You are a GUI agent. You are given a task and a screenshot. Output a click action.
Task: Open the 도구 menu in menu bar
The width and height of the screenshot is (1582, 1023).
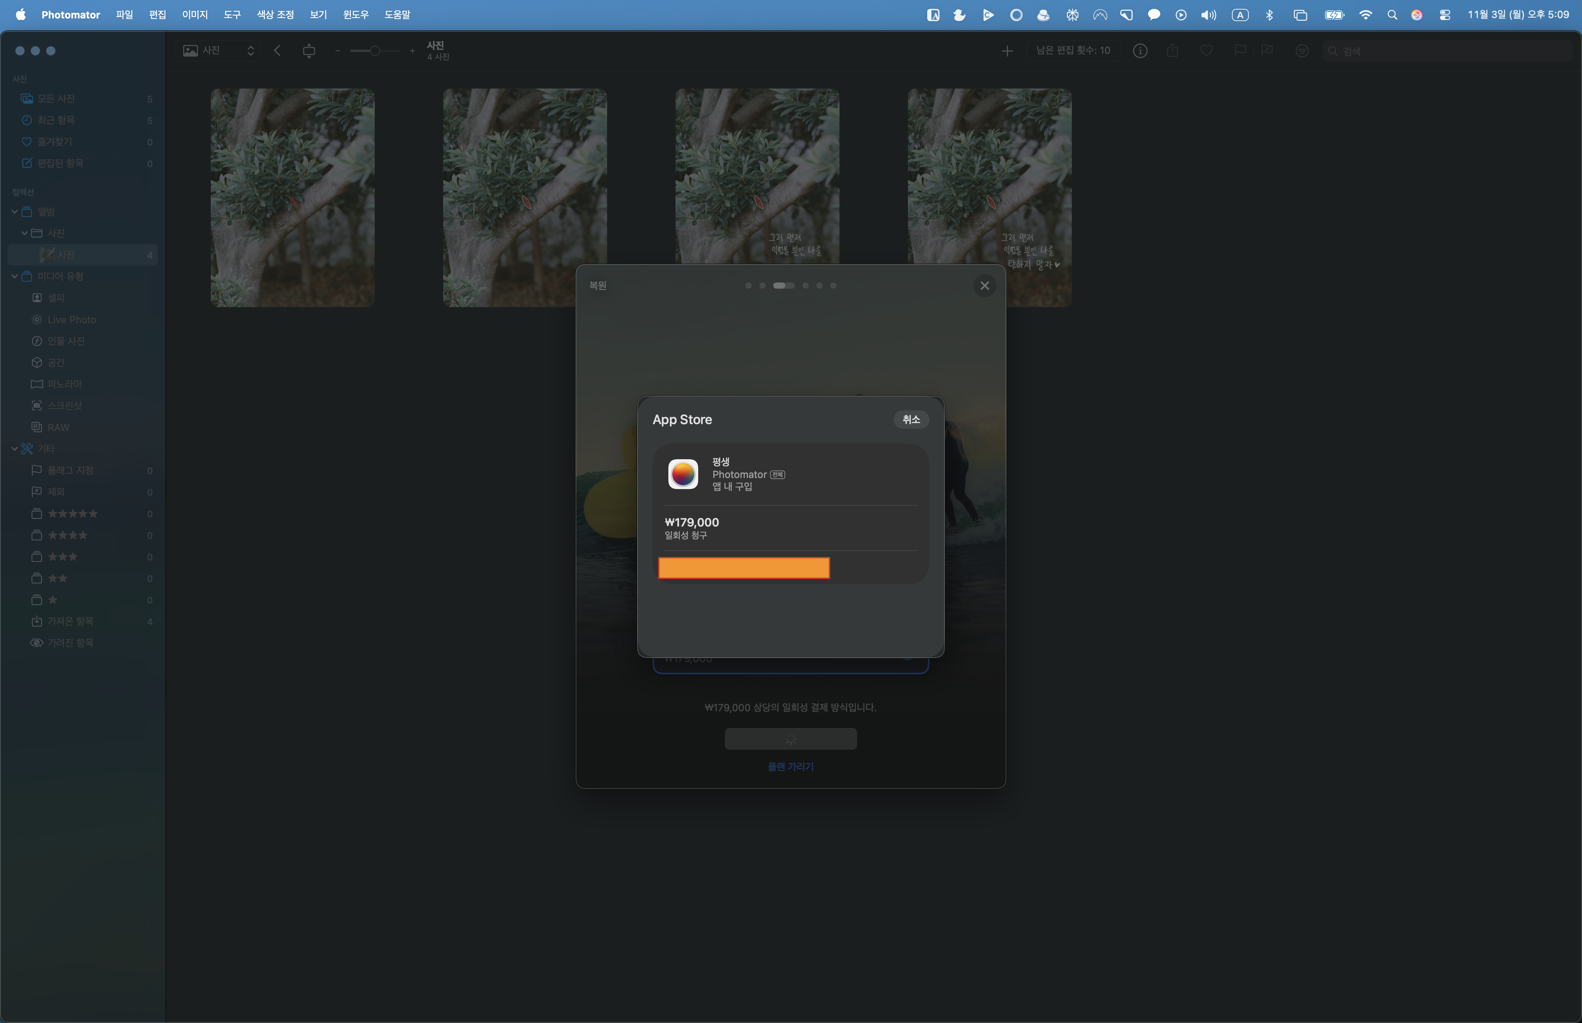(x=232, y=15)
